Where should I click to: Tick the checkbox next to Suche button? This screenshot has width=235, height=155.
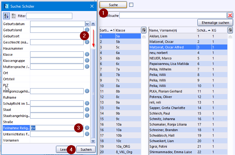point(131,5)
